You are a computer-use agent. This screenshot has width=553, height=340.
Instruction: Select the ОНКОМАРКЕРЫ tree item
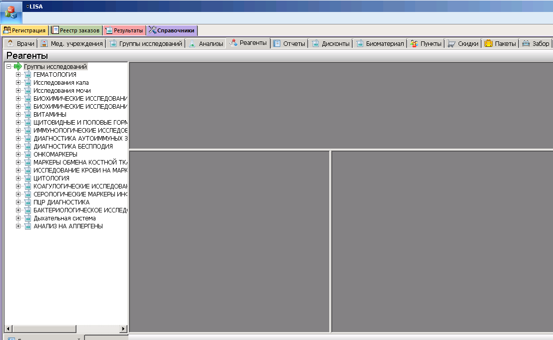pos(55,154)
